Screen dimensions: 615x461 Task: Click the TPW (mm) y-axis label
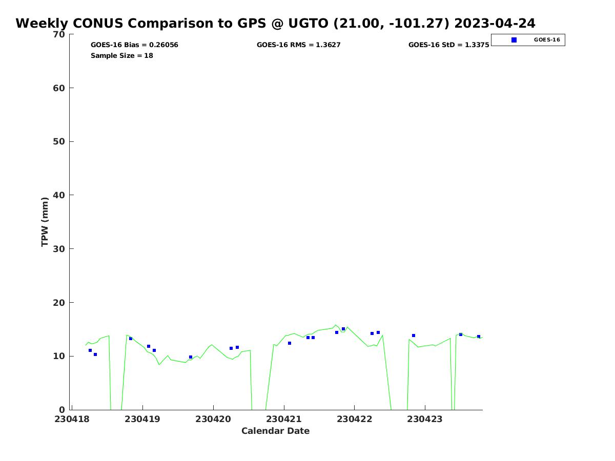pos(45,222)
